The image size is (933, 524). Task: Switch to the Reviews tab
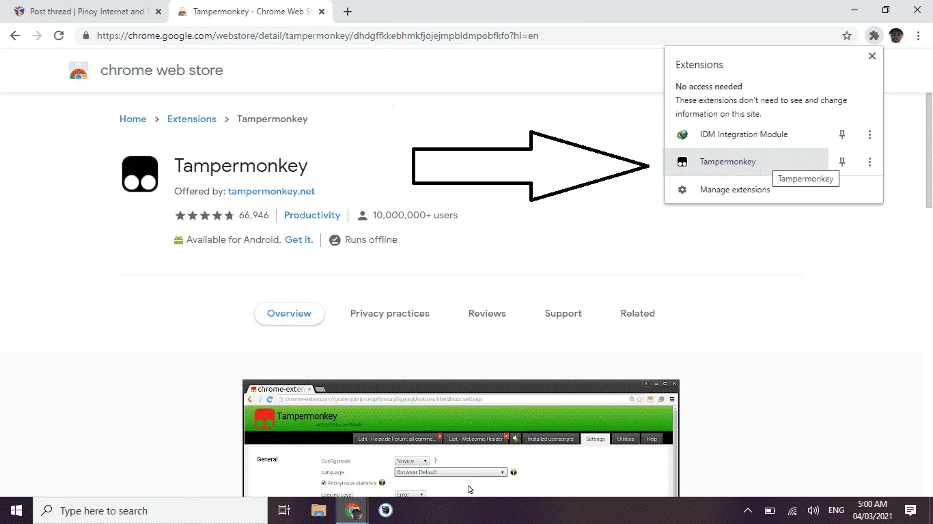[x=487, y=314]
